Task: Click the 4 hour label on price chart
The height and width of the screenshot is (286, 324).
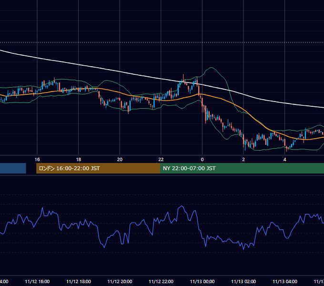Action: [285, 160]
